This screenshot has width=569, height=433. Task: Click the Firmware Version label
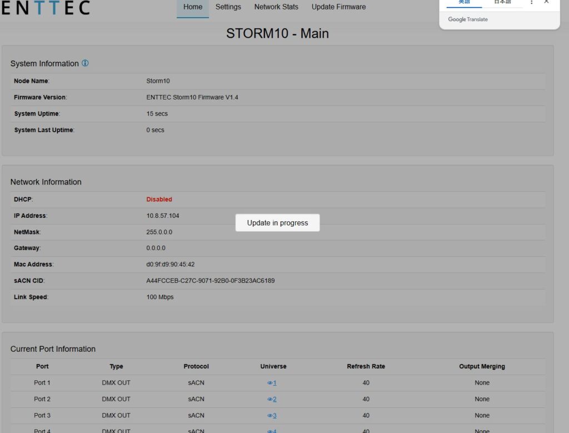40,97
